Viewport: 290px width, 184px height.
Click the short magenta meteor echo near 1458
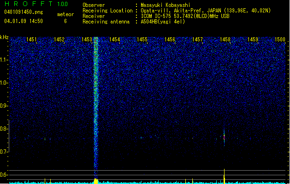224,137
